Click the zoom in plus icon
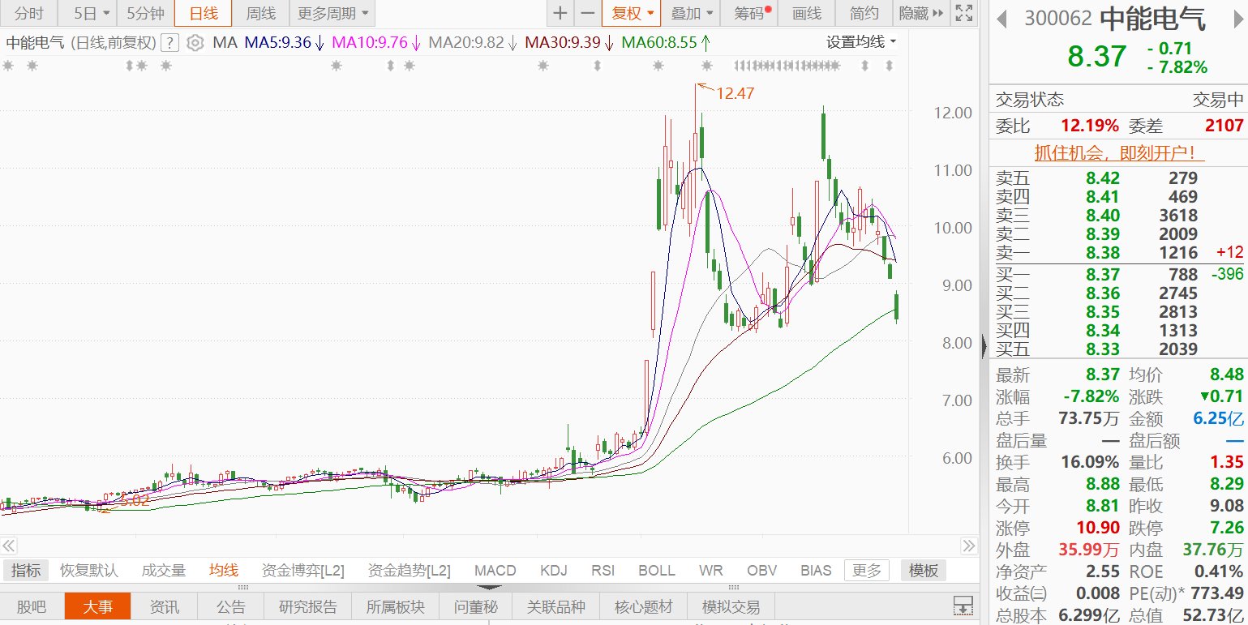1248x625 pixels. (x=560, y=13)
